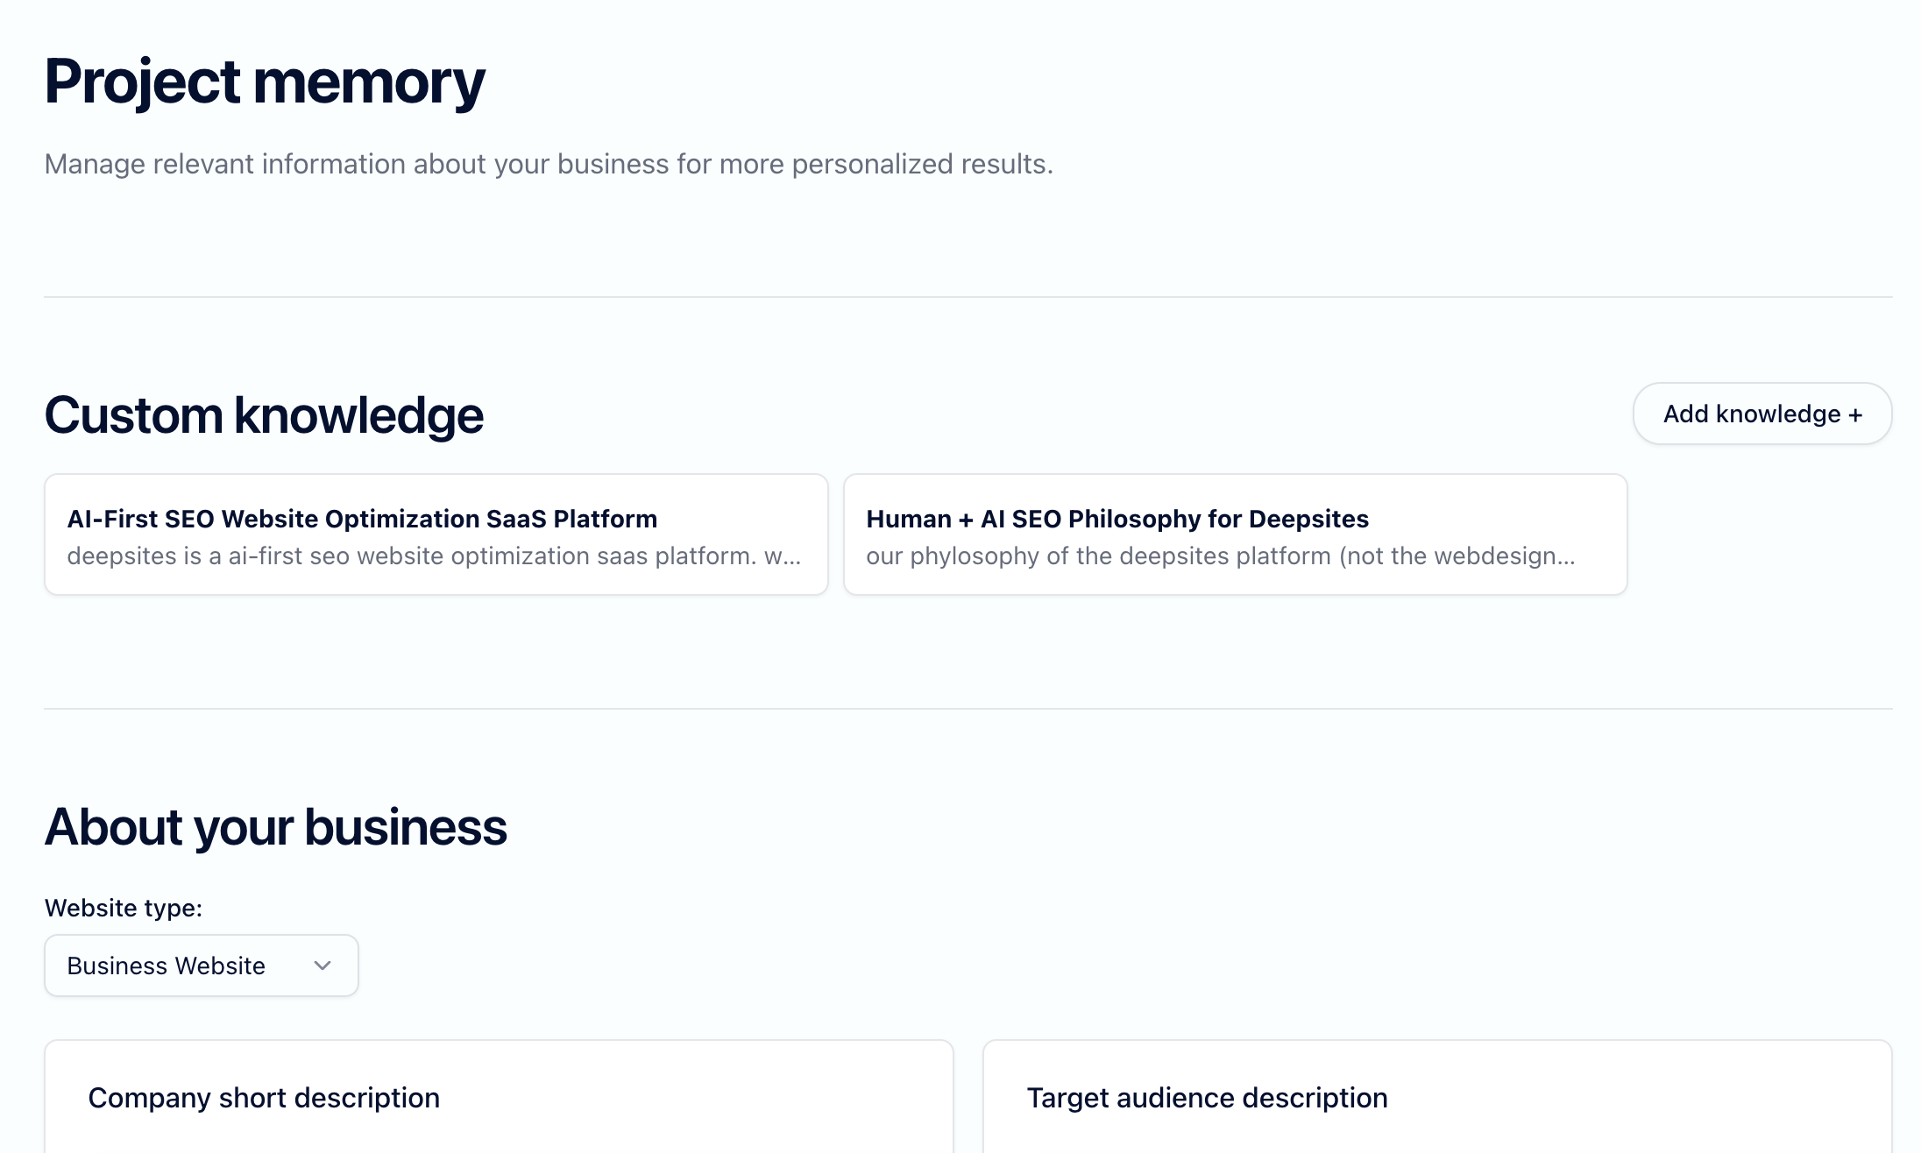Click the Company short description label
The width and height of the screenshot is (1921, 1153).
pos(264,1098)
